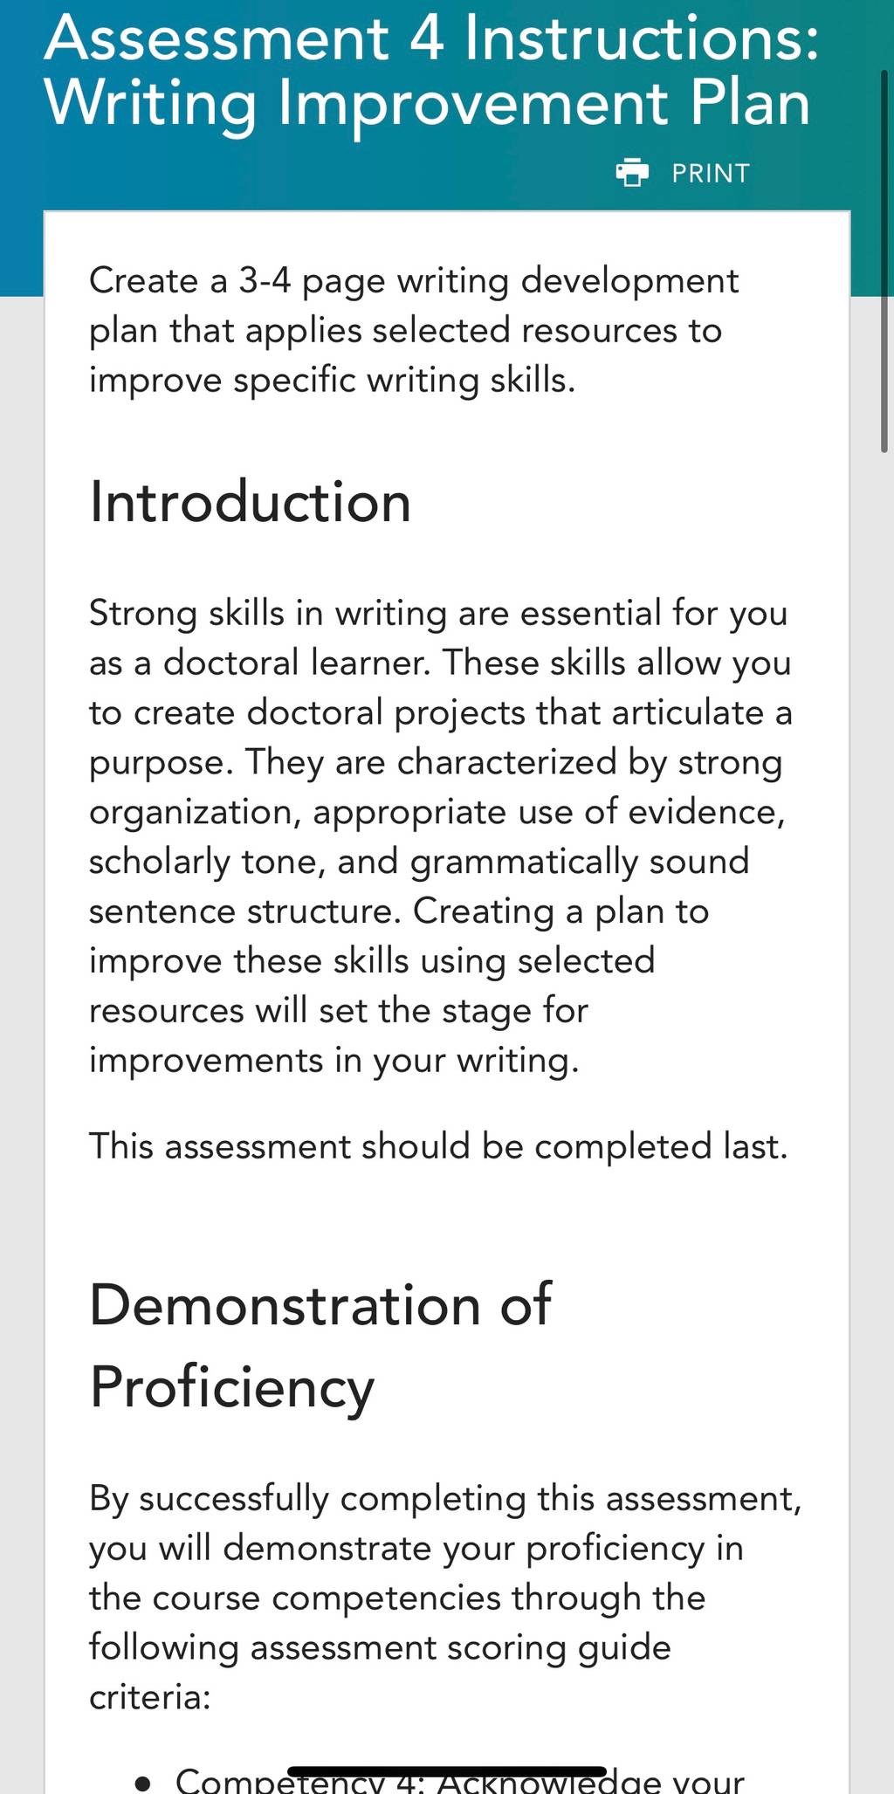Tap the home indicator bar

447,1770
